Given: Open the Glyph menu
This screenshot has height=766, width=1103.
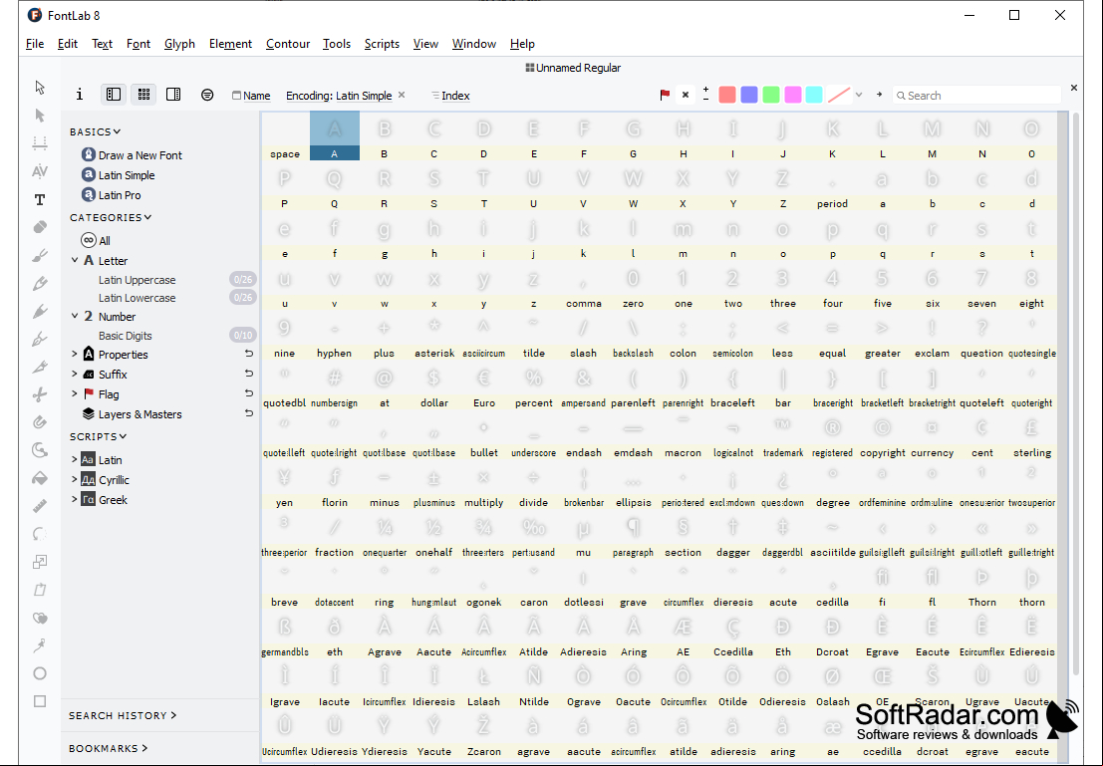Looking at the screenshot, I should click(179, 44).
